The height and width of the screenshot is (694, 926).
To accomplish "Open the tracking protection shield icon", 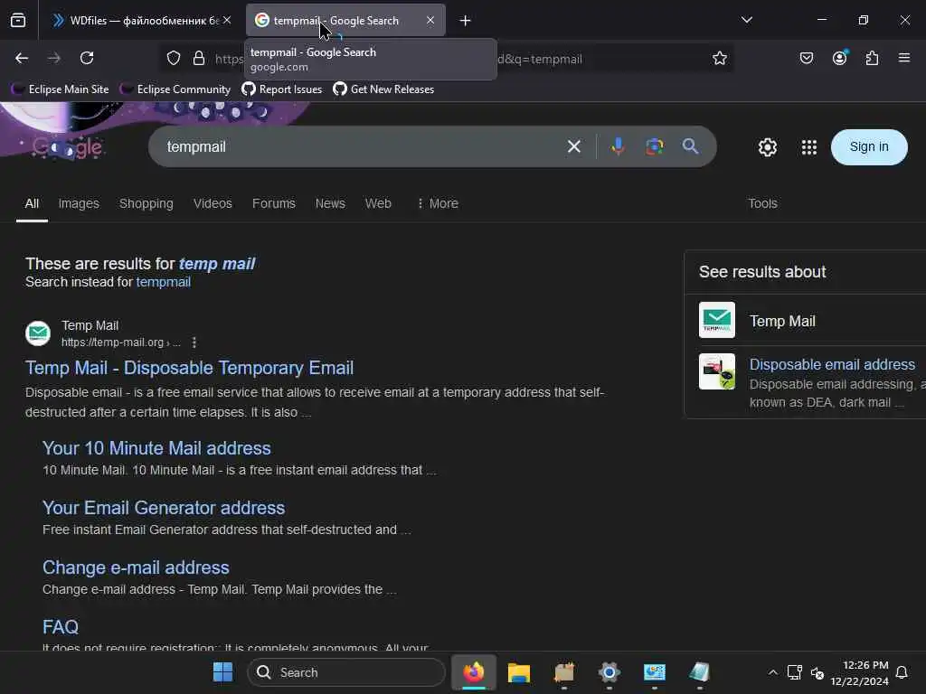I will (174, 58).
